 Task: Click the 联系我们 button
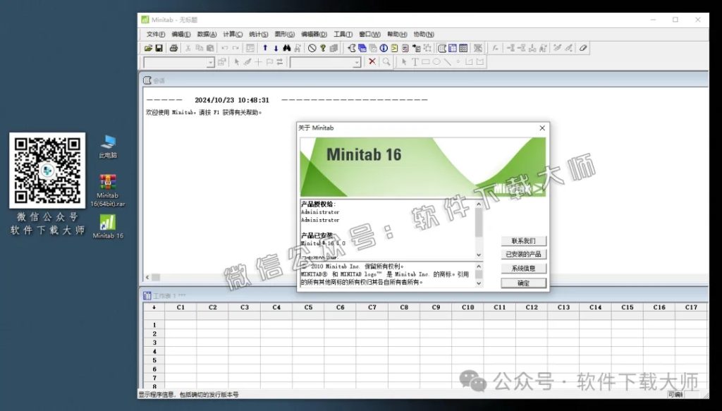pos(524,240)
